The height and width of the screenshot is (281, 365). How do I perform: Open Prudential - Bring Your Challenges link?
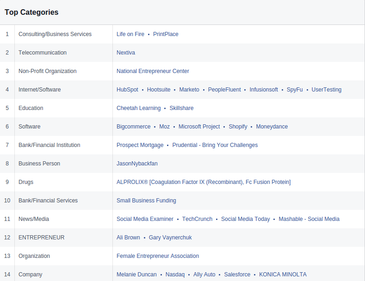[x=215, y=145]
